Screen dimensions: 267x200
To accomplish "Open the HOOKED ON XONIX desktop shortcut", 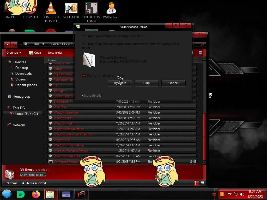I will tap(91, 12).
